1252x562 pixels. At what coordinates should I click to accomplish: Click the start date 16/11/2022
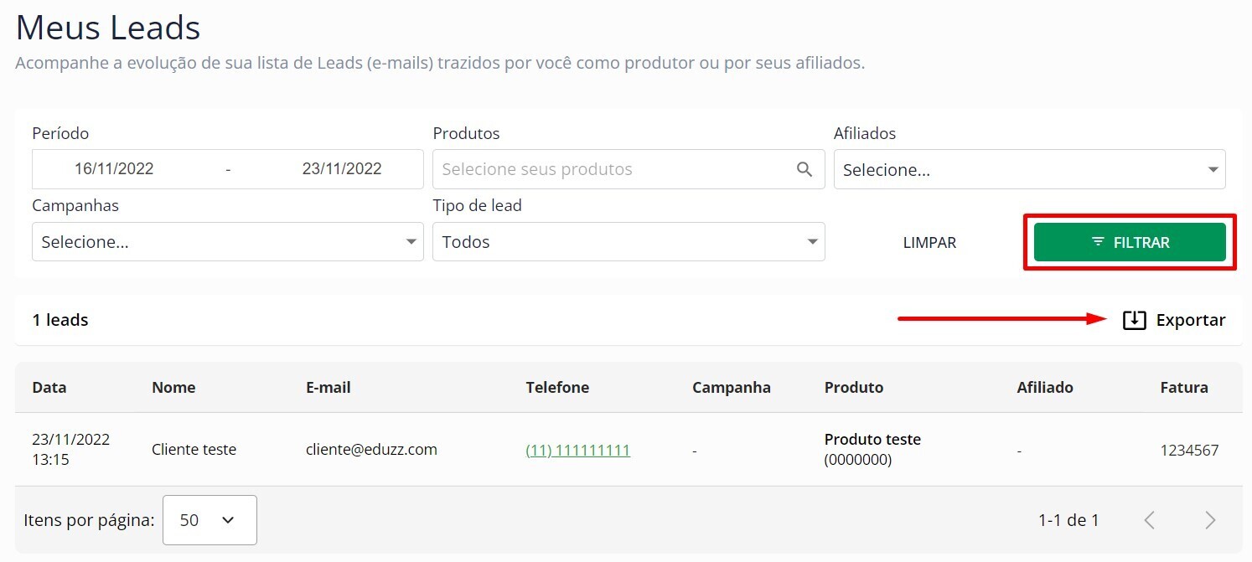[114, 169]
